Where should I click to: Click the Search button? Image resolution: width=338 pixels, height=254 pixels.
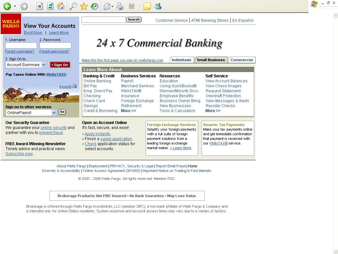click(134, 20)
